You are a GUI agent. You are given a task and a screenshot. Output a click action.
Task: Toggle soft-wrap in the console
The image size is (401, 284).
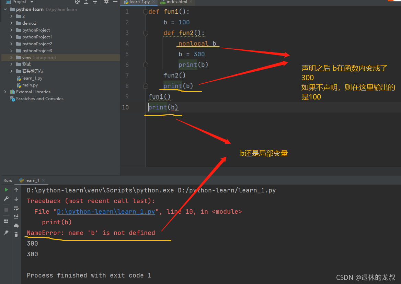click(16, 208)
